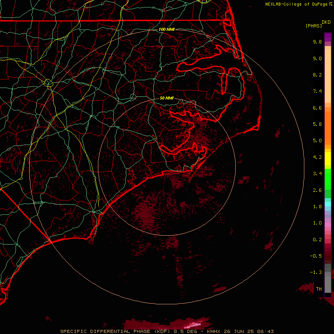Screen dimensions: 334x334
Task: Click the pink high-KDP echo at bottom edge
Action: (192, 325)
